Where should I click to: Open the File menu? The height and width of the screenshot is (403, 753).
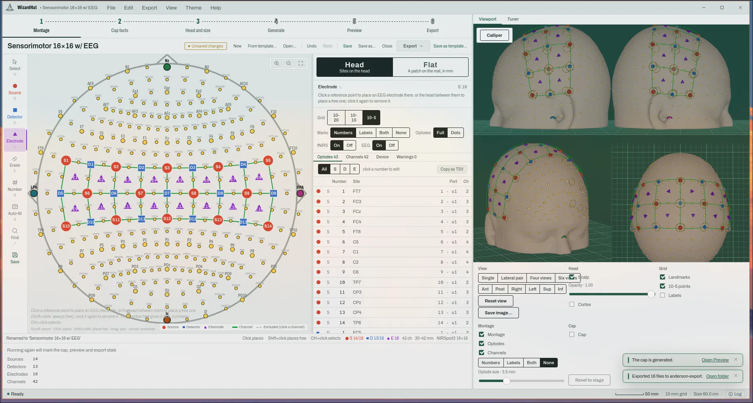111,8
